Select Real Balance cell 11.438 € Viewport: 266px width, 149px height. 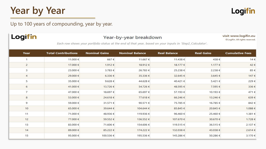[x=168, y=59]
